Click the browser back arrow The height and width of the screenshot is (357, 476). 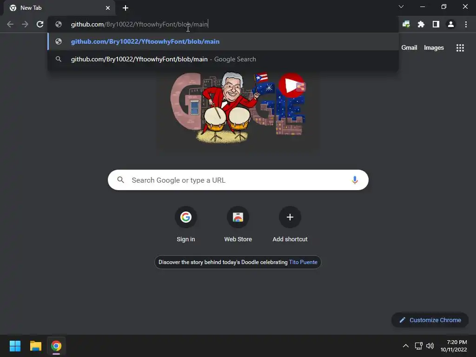point(10,24)
